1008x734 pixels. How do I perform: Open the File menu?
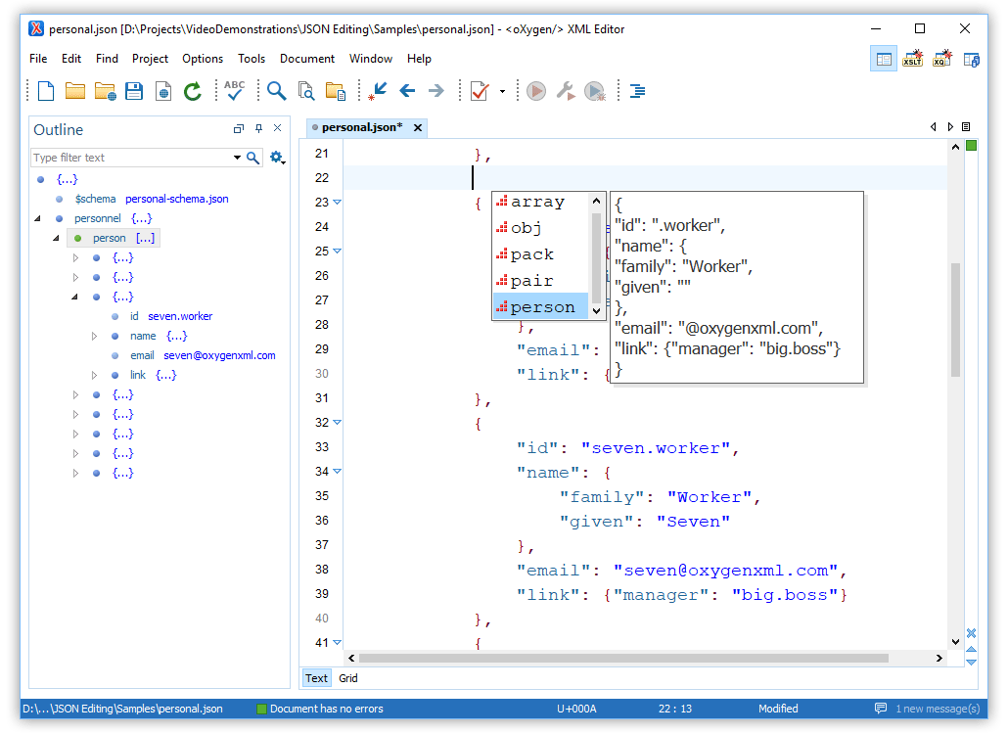point(38,59)
